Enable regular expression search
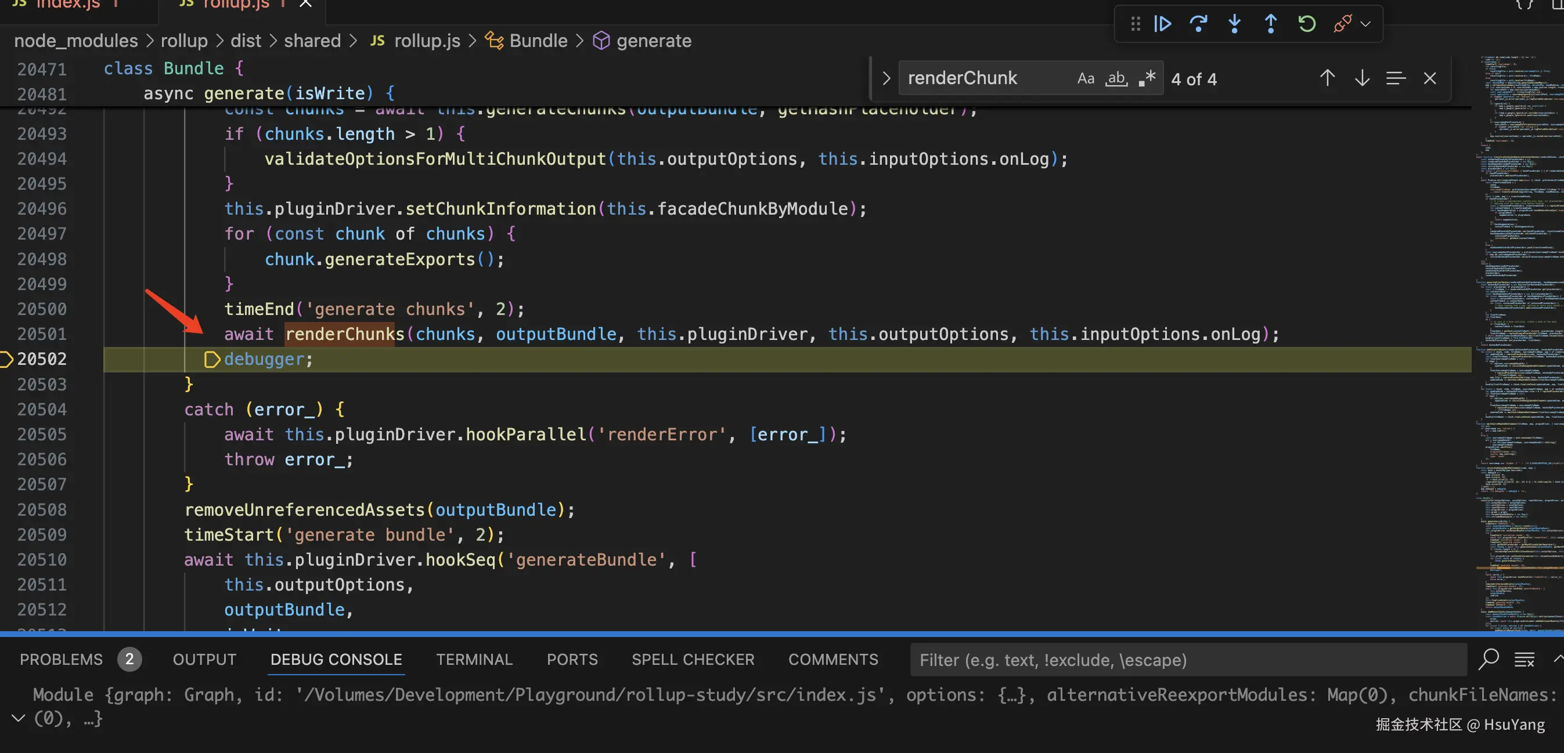This screenshot has height=753, width=1564. pos(1147,78)
